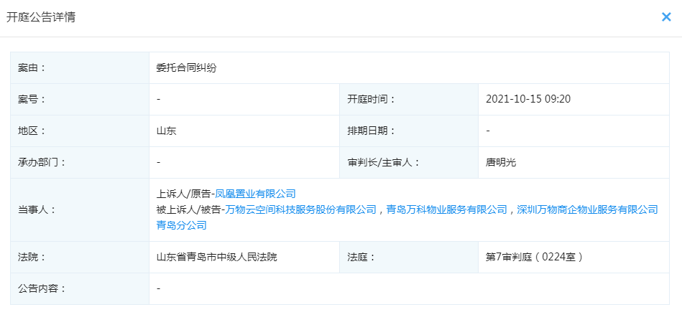Click the 案由 field label
Viewport: 682px width, 330px height.
32,67
